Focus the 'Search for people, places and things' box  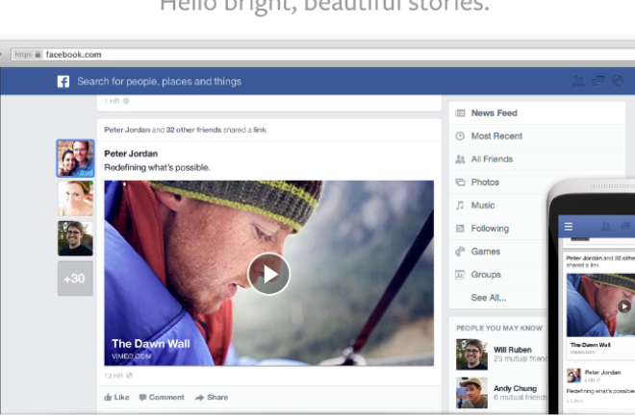(x=159, y=82)
